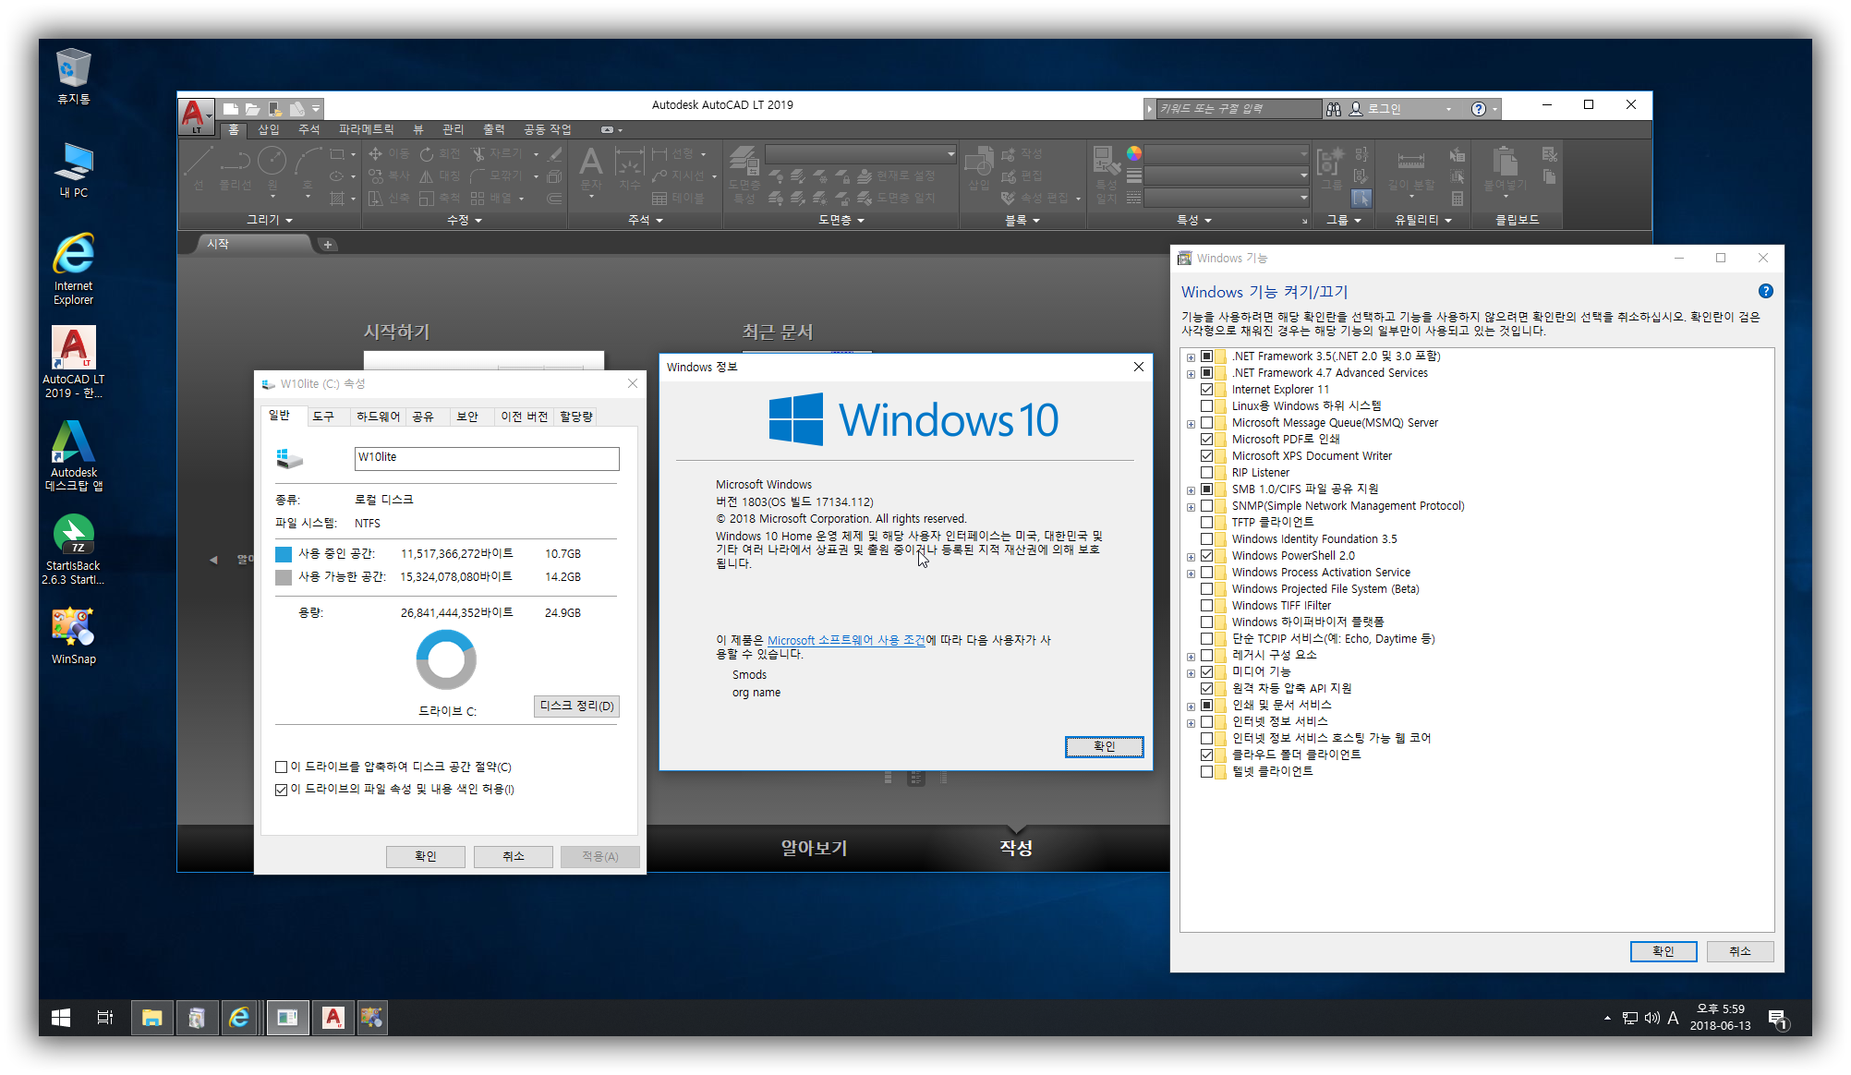Click the Trim (자르기) scissors icon
1851x1075 pixels.
click(x=478, y=154)
